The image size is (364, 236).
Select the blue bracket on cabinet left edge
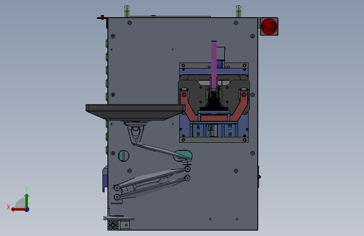point(105,178)
